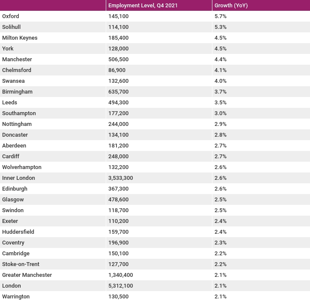Click the Stoke-on-Trent row label
310x301 pixels.
21,264
